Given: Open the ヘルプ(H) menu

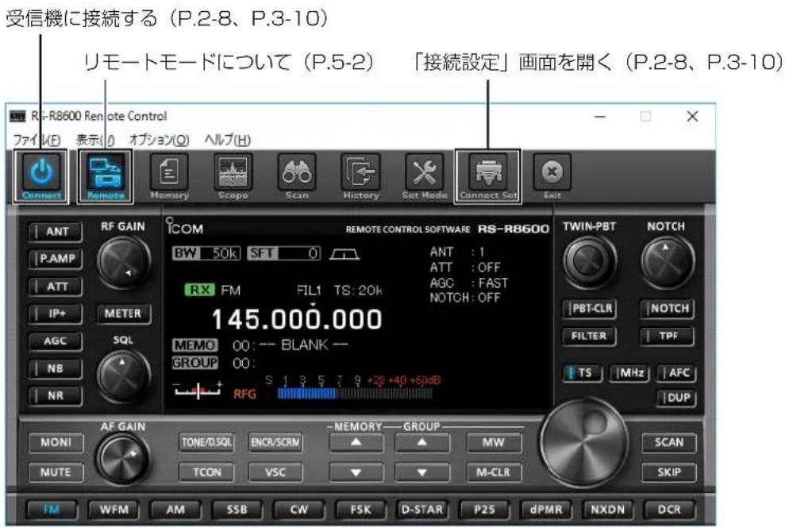Looking at the screenshot, I should [x=228, y=140].
